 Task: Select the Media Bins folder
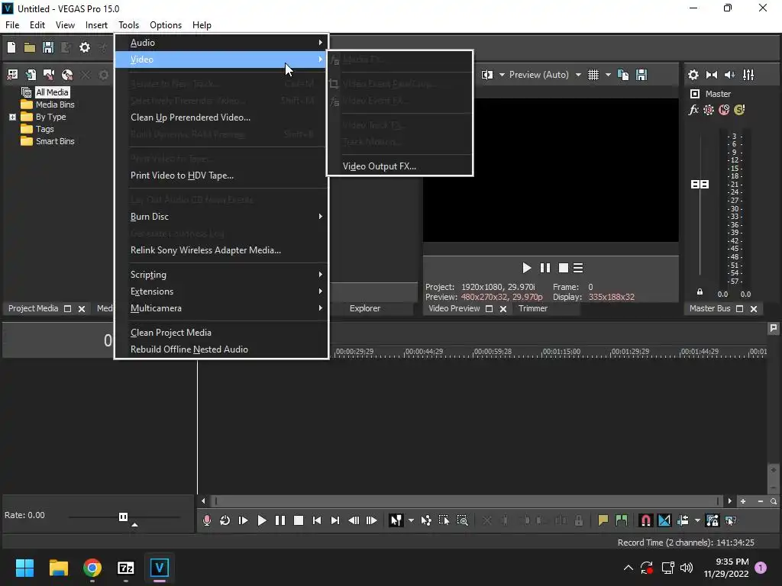pyautogui.click(x=55, y=105)
